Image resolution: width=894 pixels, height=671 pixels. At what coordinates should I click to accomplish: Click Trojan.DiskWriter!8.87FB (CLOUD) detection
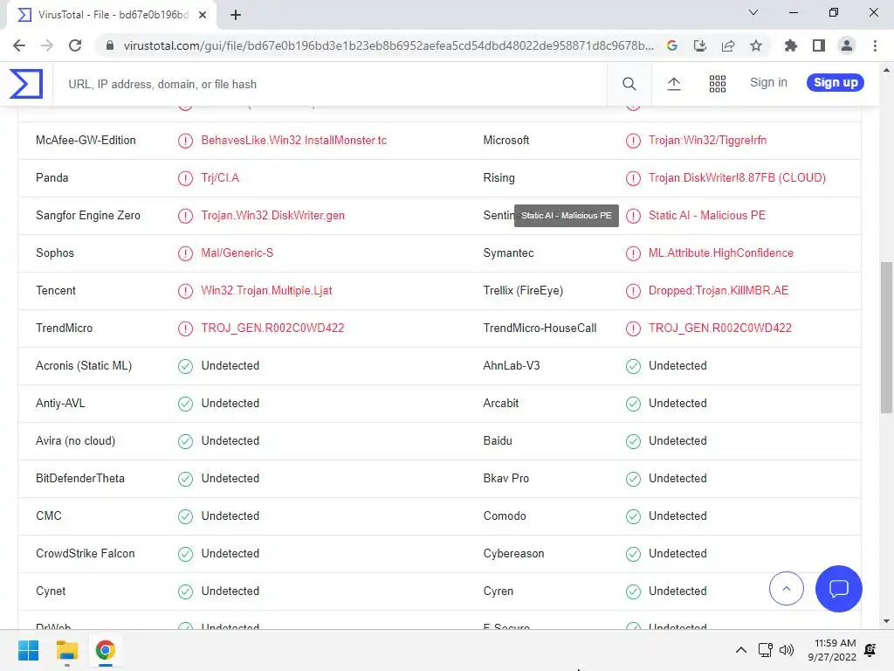pyautogui.click(x=737, y=178)
